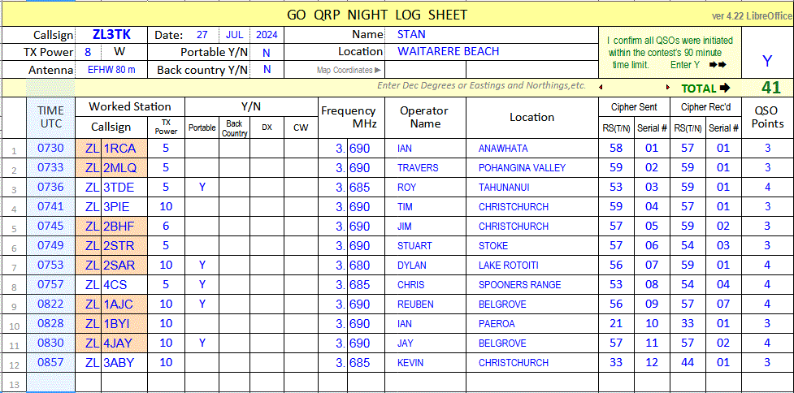The image size is (794, 393).
Task: Select the callsign cell 1AJC
Action: [x=124, y=304]
